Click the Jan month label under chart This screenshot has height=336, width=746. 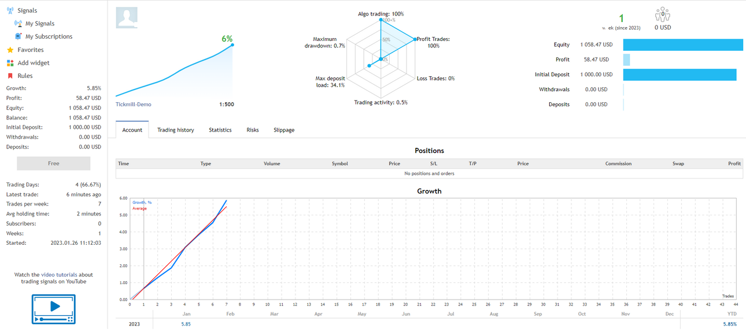pos(186,314)
